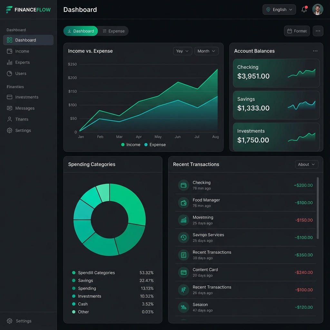Open the Experts section from the sidebar

[23, 62]
